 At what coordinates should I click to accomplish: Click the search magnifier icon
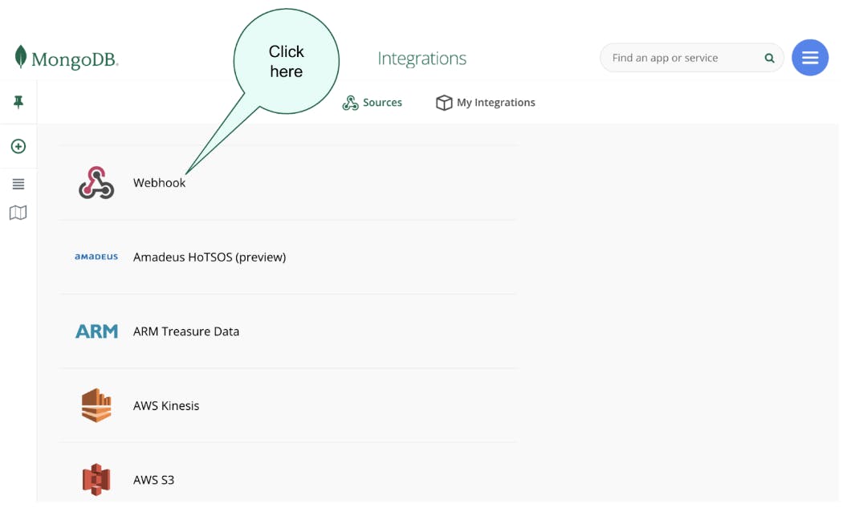769,59
